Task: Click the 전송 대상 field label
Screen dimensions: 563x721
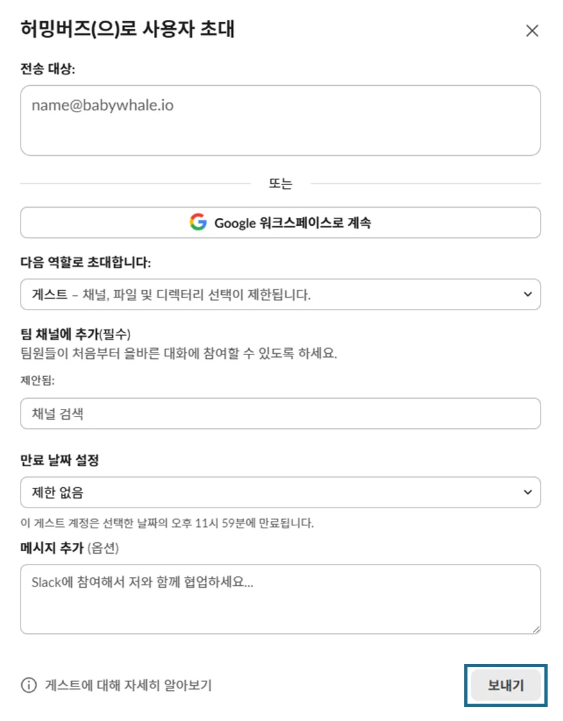Action: click(48, 69)
